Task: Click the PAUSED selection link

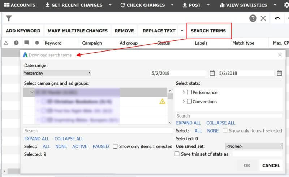Action: pyautogui.click(x=101, y=146)
